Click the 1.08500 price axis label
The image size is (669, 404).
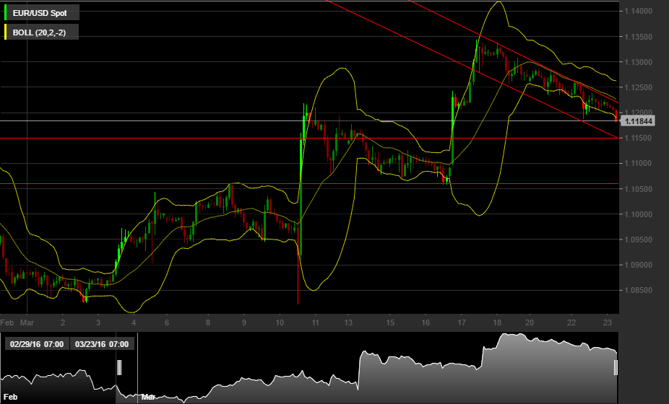pos(642,290)
